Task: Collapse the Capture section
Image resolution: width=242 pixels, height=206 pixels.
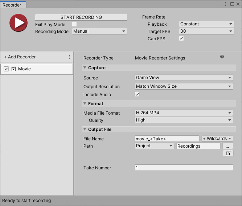Action: 85,68
